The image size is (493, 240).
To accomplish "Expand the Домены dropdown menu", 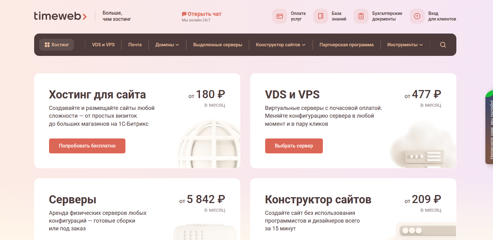I will (167, 45).
